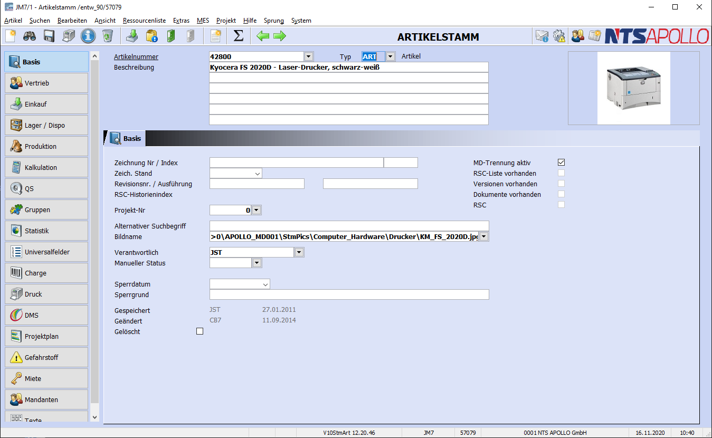Click the Artikelnummer underlined label

[x=136, y=56]
